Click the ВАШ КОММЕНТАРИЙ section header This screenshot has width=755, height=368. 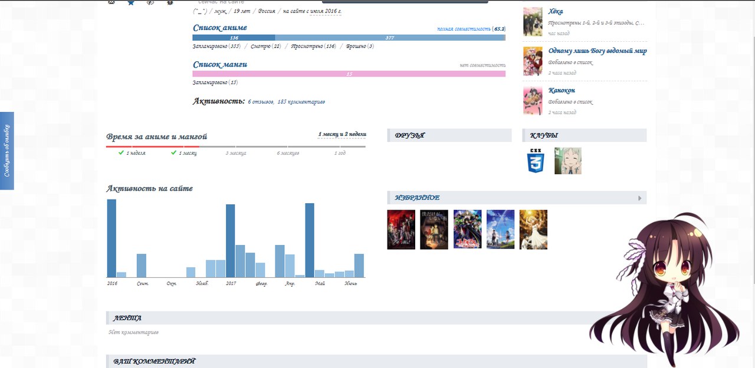[376, 362]
